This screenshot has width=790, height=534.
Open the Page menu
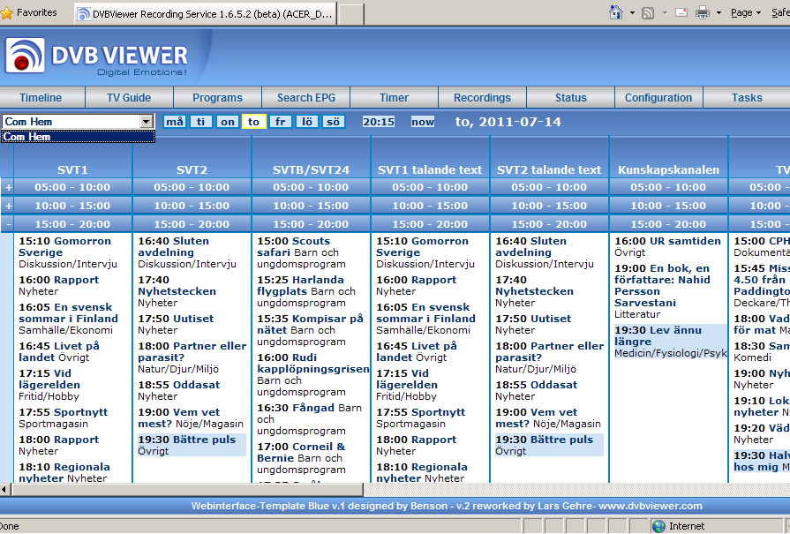coord(746,12)
